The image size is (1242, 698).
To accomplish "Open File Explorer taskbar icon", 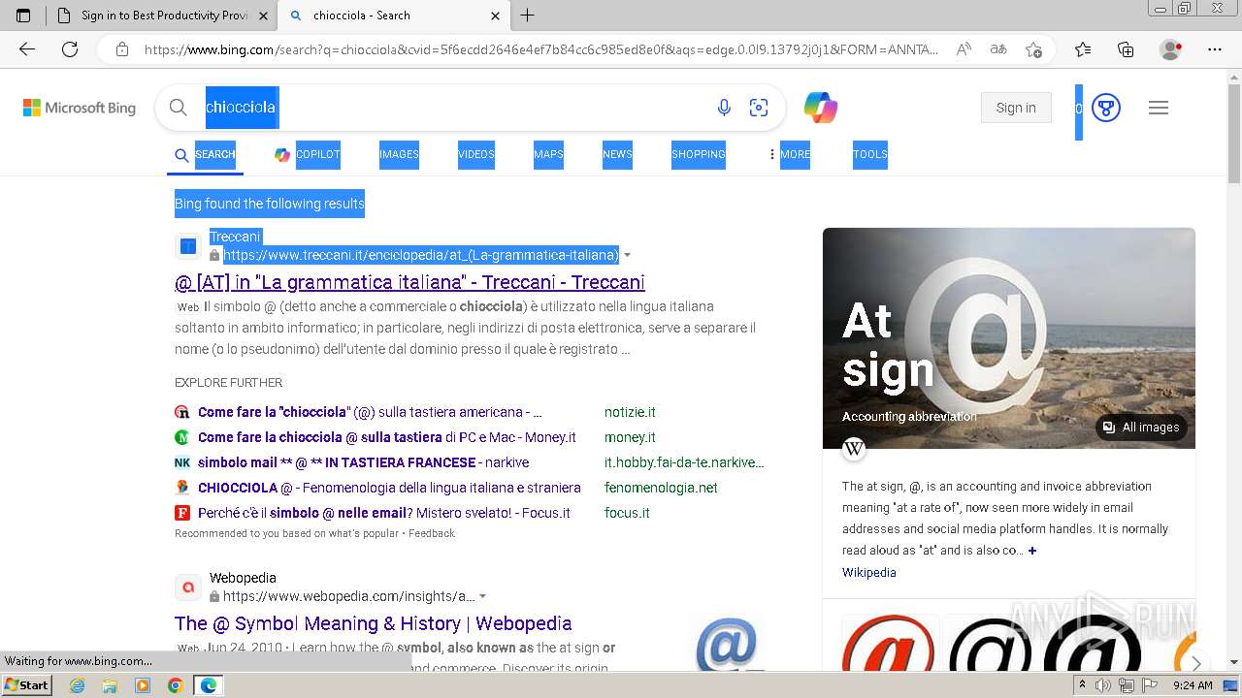I will click(x=110, y=685).
